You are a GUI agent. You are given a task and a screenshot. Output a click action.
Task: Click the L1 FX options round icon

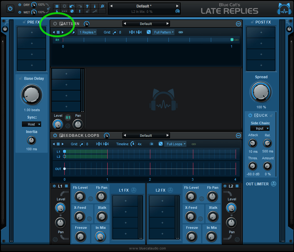(133, 190)
